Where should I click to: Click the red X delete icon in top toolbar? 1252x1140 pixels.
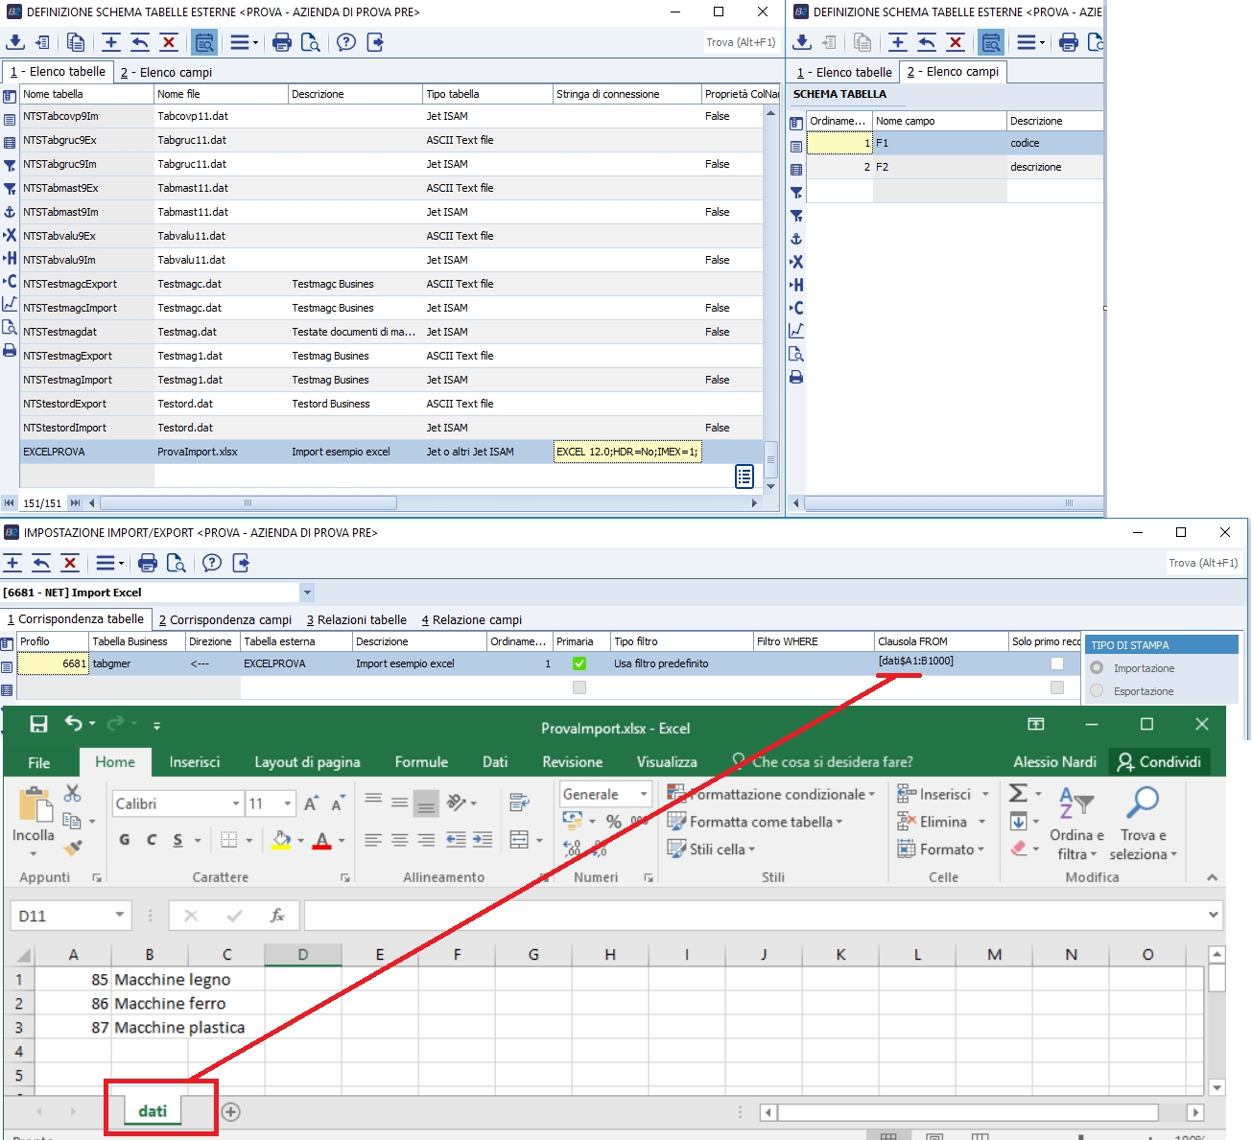[x=169, y=42]
